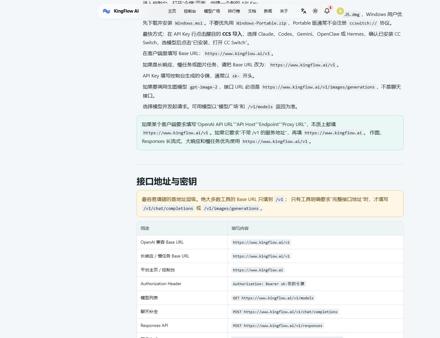Click the ccswitch:// protocol code text
The width and height of the screenshot is (440, 338).
pyautogui.click(x=363, y=23)
